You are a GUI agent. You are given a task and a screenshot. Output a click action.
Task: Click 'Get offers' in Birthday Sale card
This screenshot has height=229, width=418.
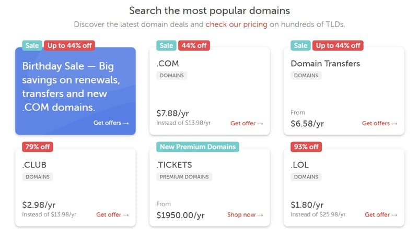click(x=111, y=123)
